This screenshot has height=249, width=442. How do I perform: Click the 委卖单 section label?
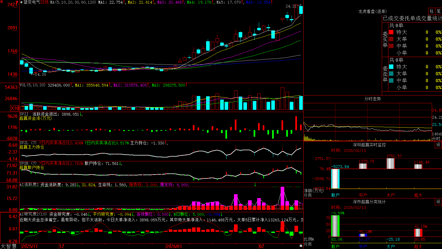[385, 74]
